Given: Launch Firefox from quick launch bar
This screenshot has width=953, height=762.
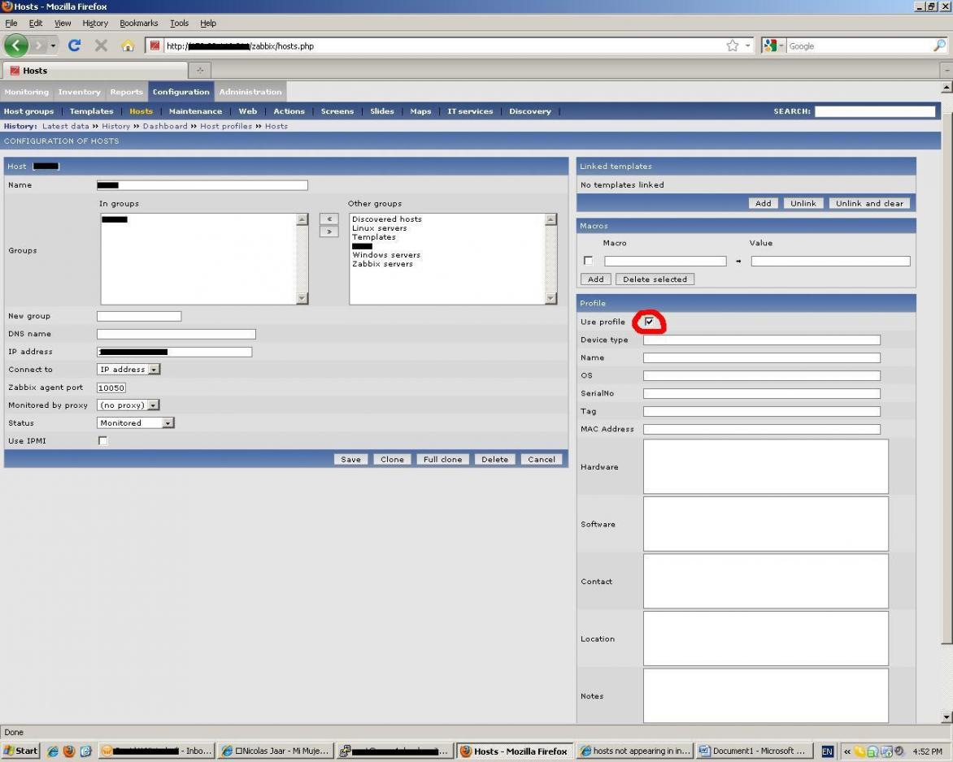Looking at the screenshot, I should [x=68, y=751].
